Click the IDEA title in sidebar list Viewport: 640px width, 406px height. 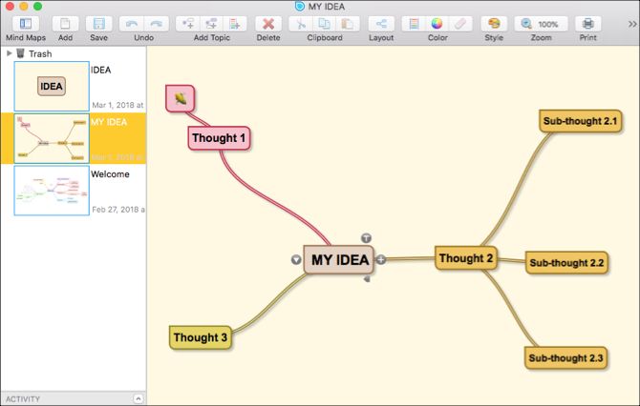(101, 70)
